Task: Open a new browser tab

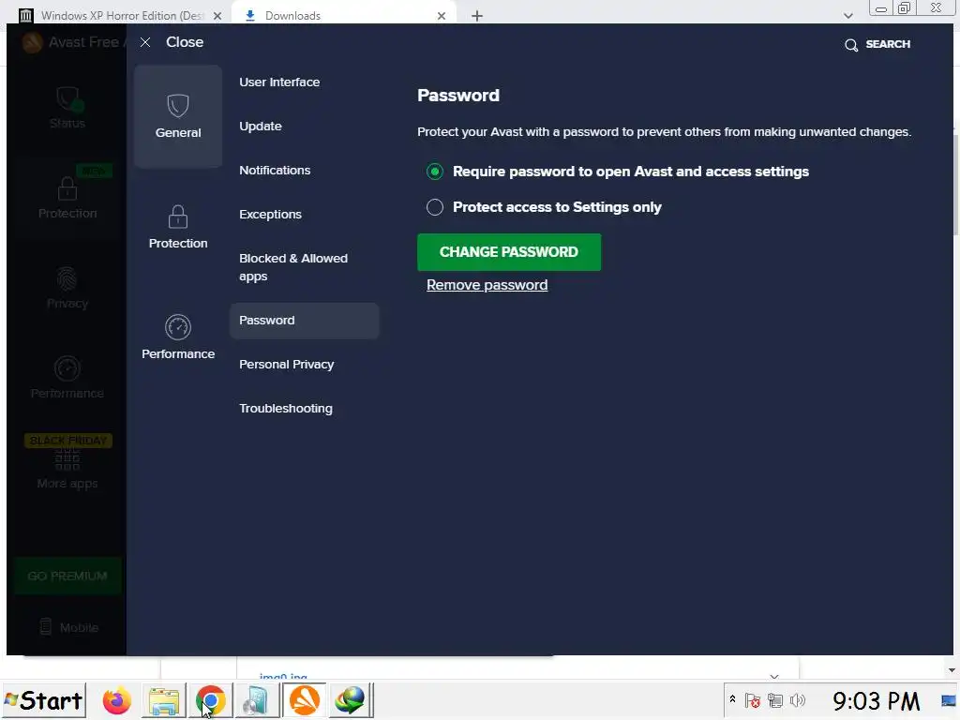Action: coord(477,16)
